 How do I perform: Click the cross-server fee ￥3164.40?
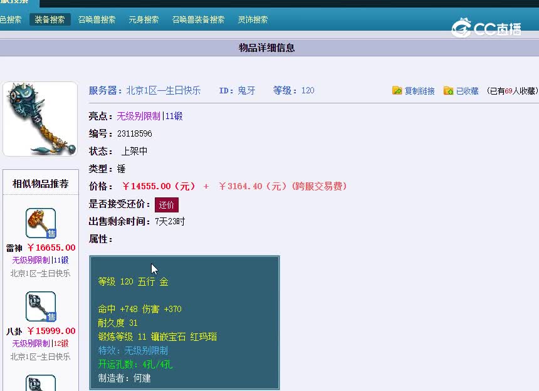(x=240, y=186)
